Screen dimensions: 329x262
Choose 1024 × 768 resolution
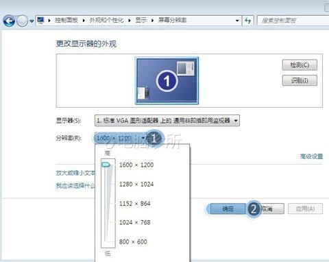point(135,222)
